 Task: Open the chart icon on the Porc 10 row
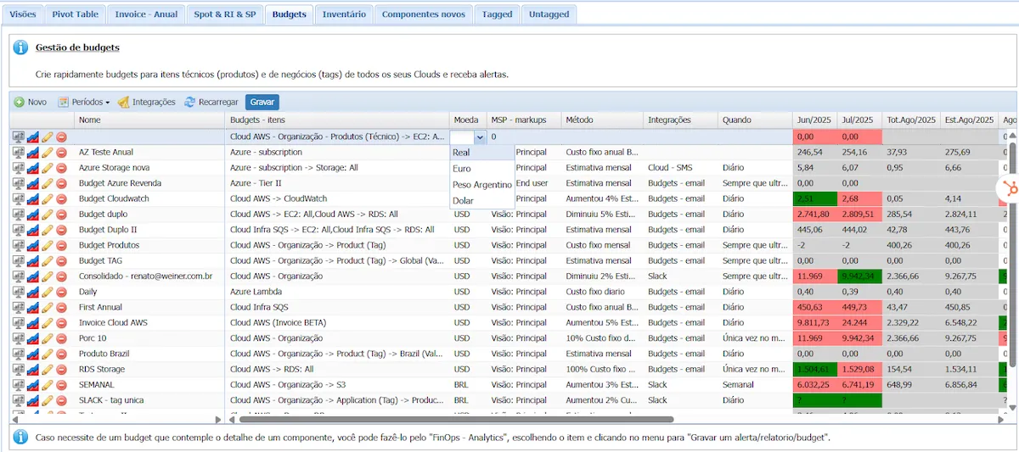(x=32, y=338)
